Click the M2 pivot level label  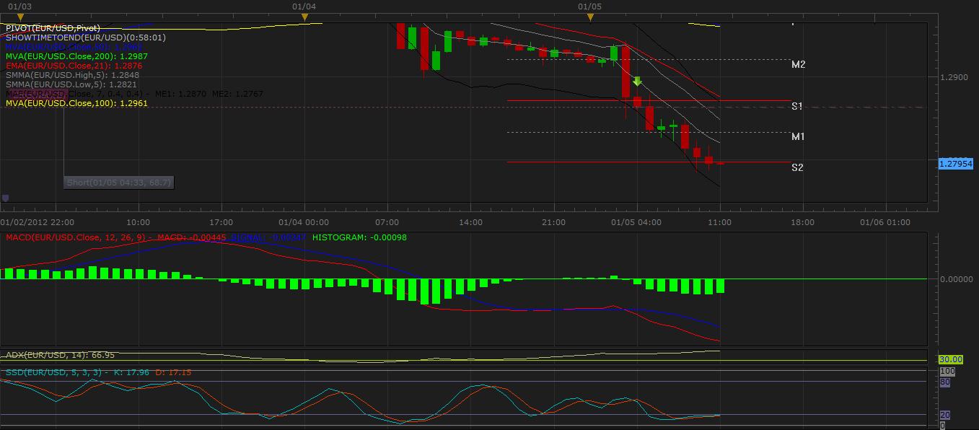click(x=798, y=64)
